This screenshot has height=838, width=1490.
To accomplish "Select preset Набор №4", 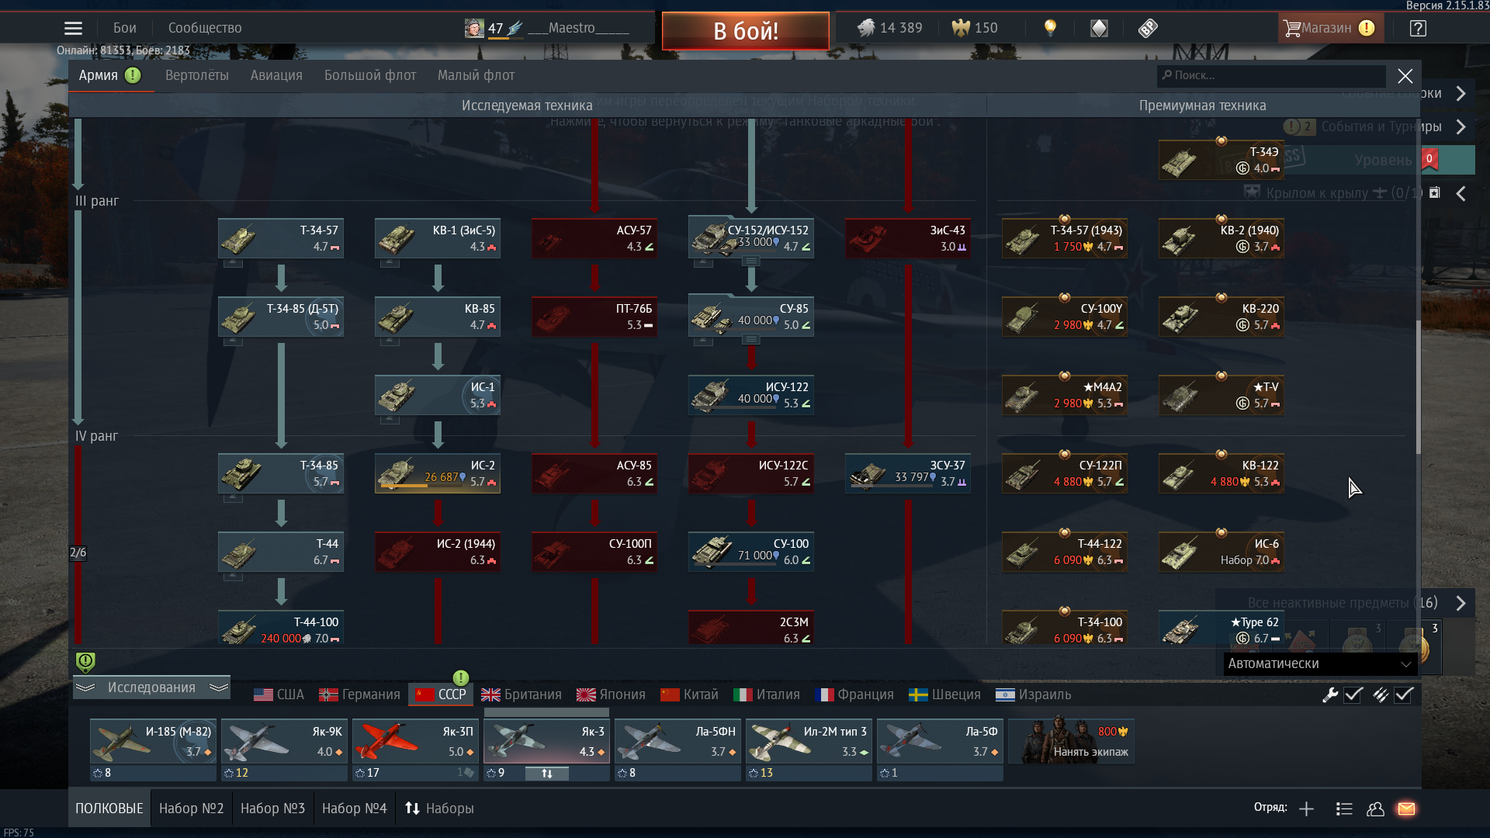I will point(355,809).
